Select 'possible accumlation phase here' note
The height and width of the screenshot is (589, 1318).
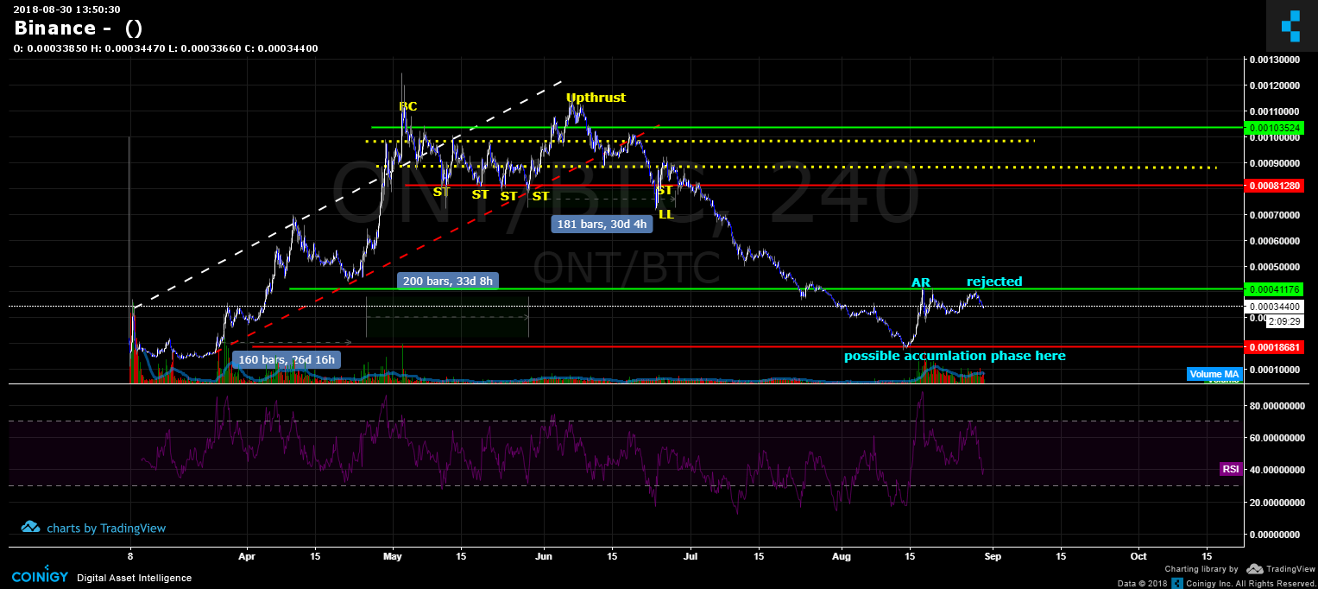click(955, 356)
